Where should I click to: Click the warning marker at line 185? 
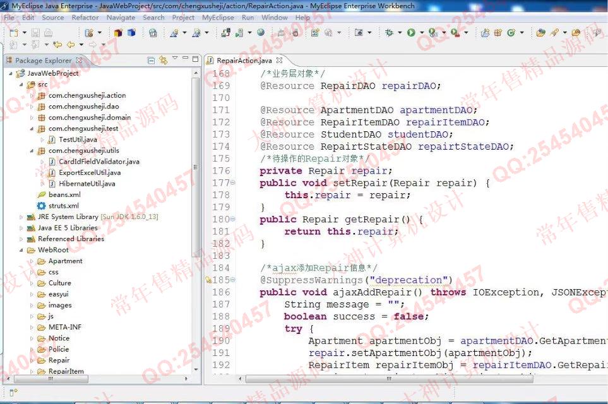point(208,280)
